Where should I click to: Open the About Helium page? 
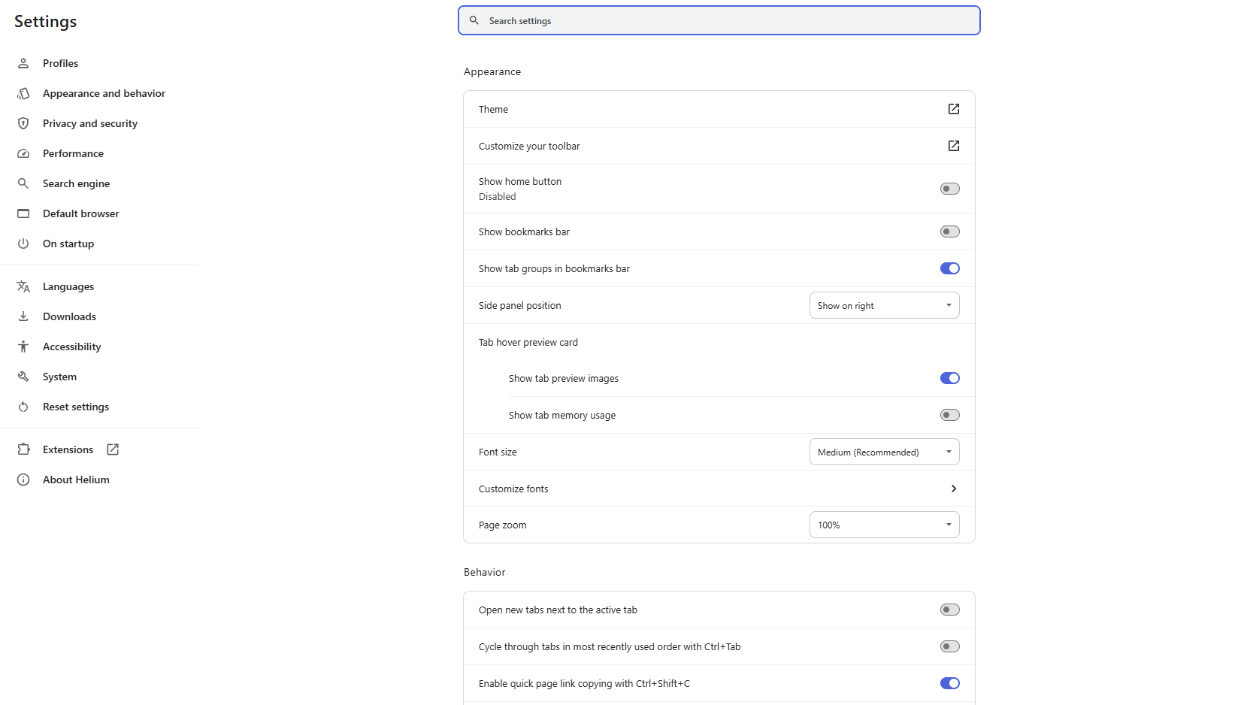(x=76, y=480)
